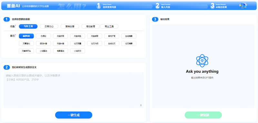
Task: Focus the article topic input text area
Action: pos(74,90)
